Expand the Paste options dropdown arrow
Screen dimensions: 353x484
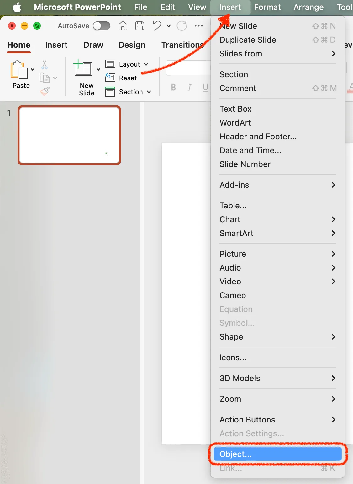[33, 69]
